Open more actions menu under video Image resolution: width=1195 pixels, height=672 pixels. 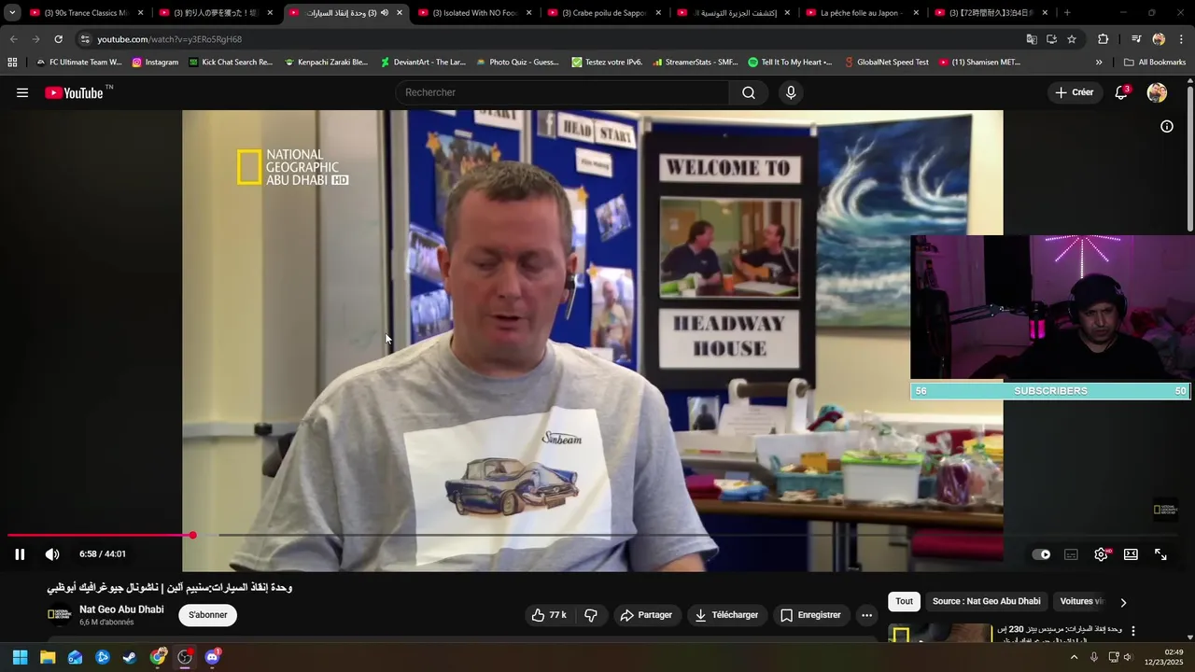click(866, 615)
